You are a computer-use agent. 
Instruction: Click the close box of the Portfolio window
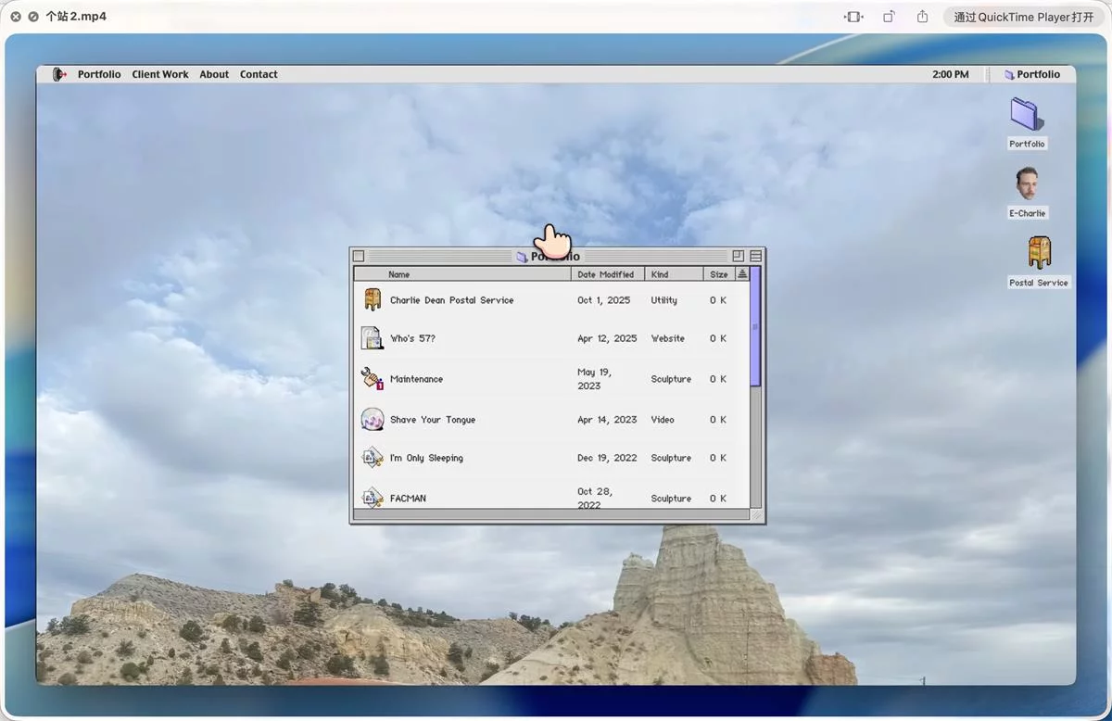(x=359, y=257)
